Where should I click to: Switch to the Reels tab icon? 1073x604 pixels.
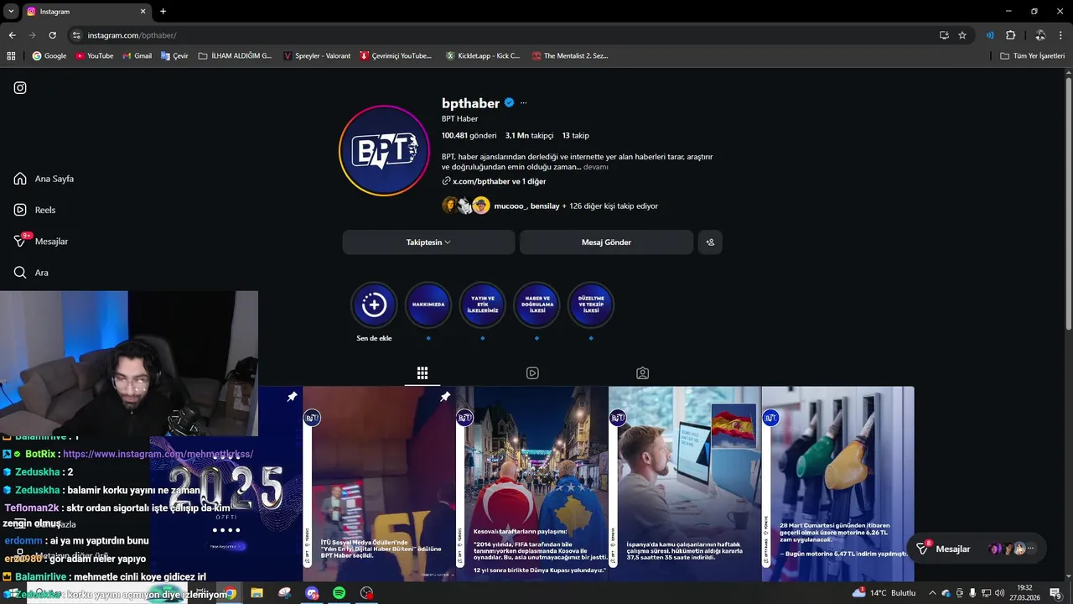coord(532,373)
